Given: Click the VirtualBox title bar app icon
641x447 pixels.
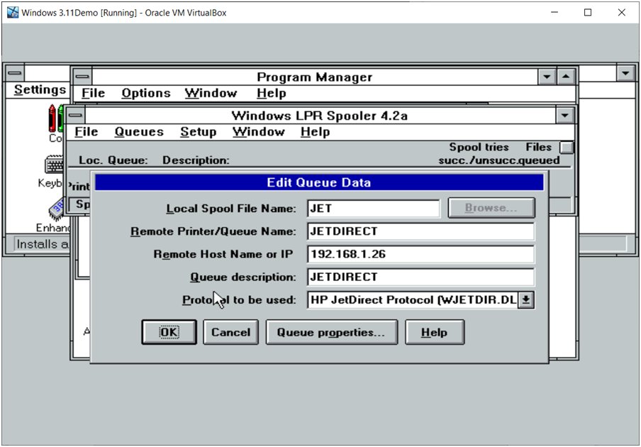Looking at the screenshot, I should (x=13, y=12).
